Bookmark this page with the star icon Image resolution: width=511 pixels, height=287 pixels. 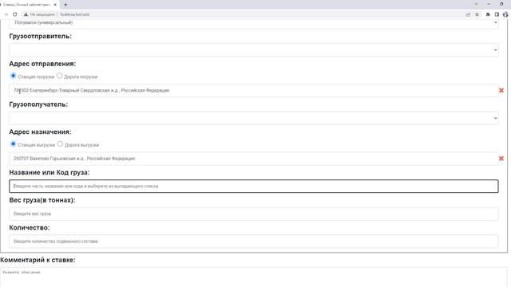tap(477, 14)
